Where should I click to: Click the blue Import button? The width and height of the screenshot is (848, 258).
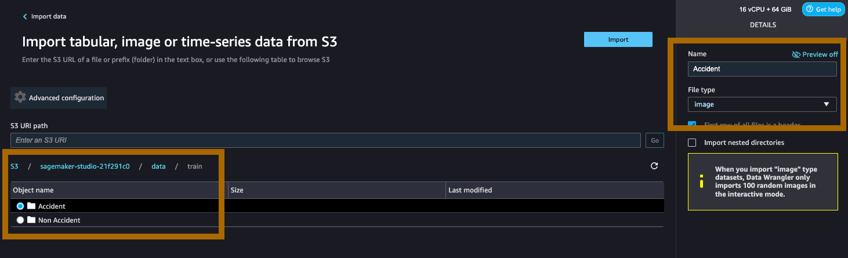pos(618,39)
